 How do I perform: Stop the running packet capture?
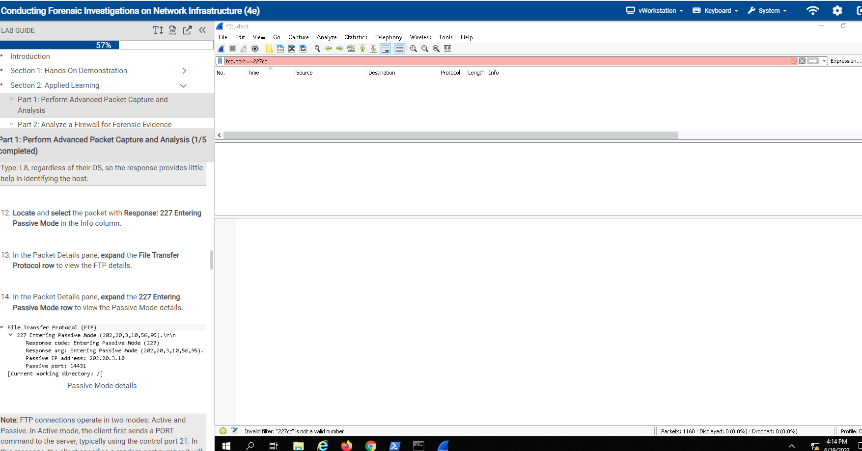(232, 49)
